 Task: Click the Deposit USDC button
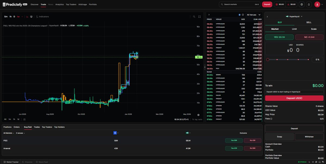point(294,98)
